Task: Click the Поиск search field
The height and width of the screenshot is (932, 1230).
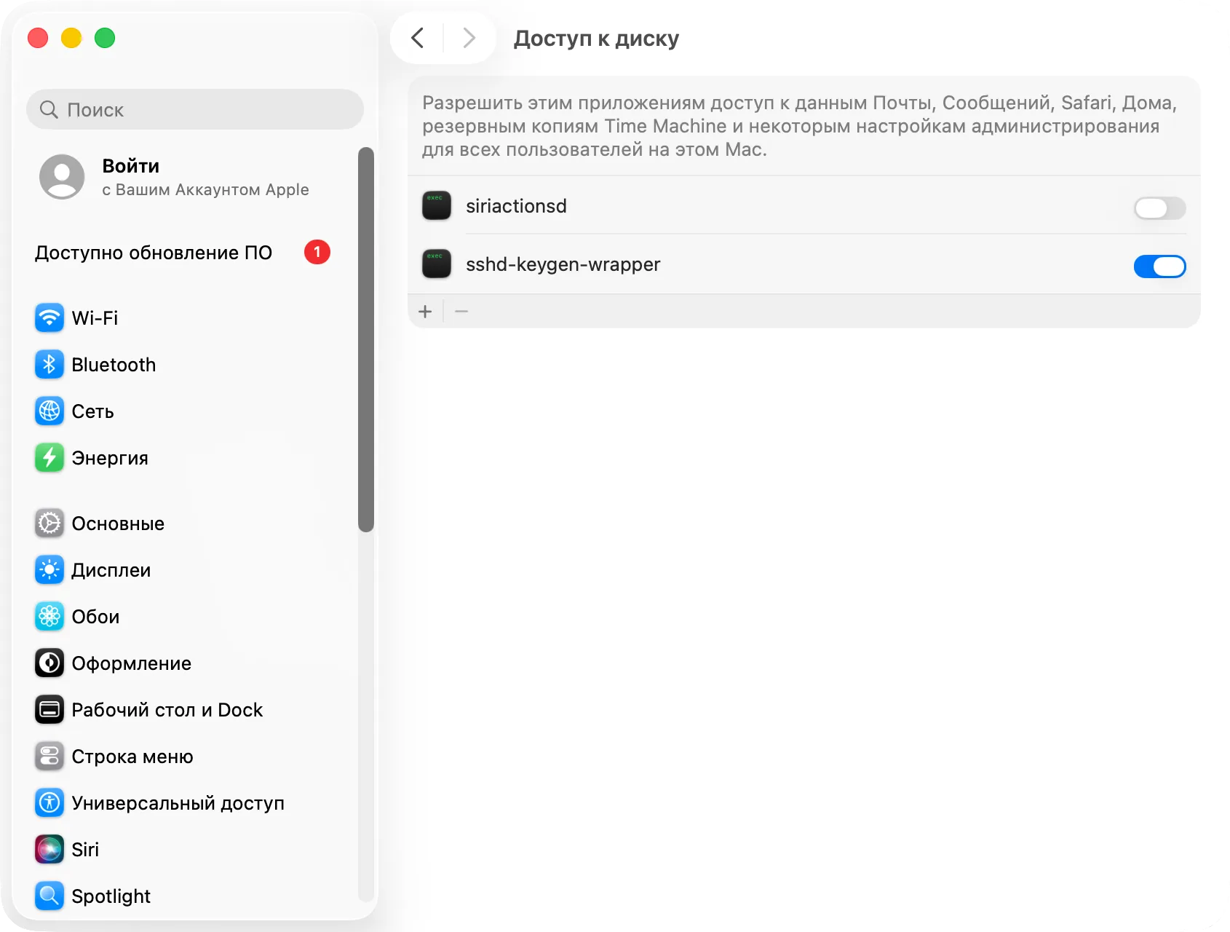Action: (x=195, y=109)
